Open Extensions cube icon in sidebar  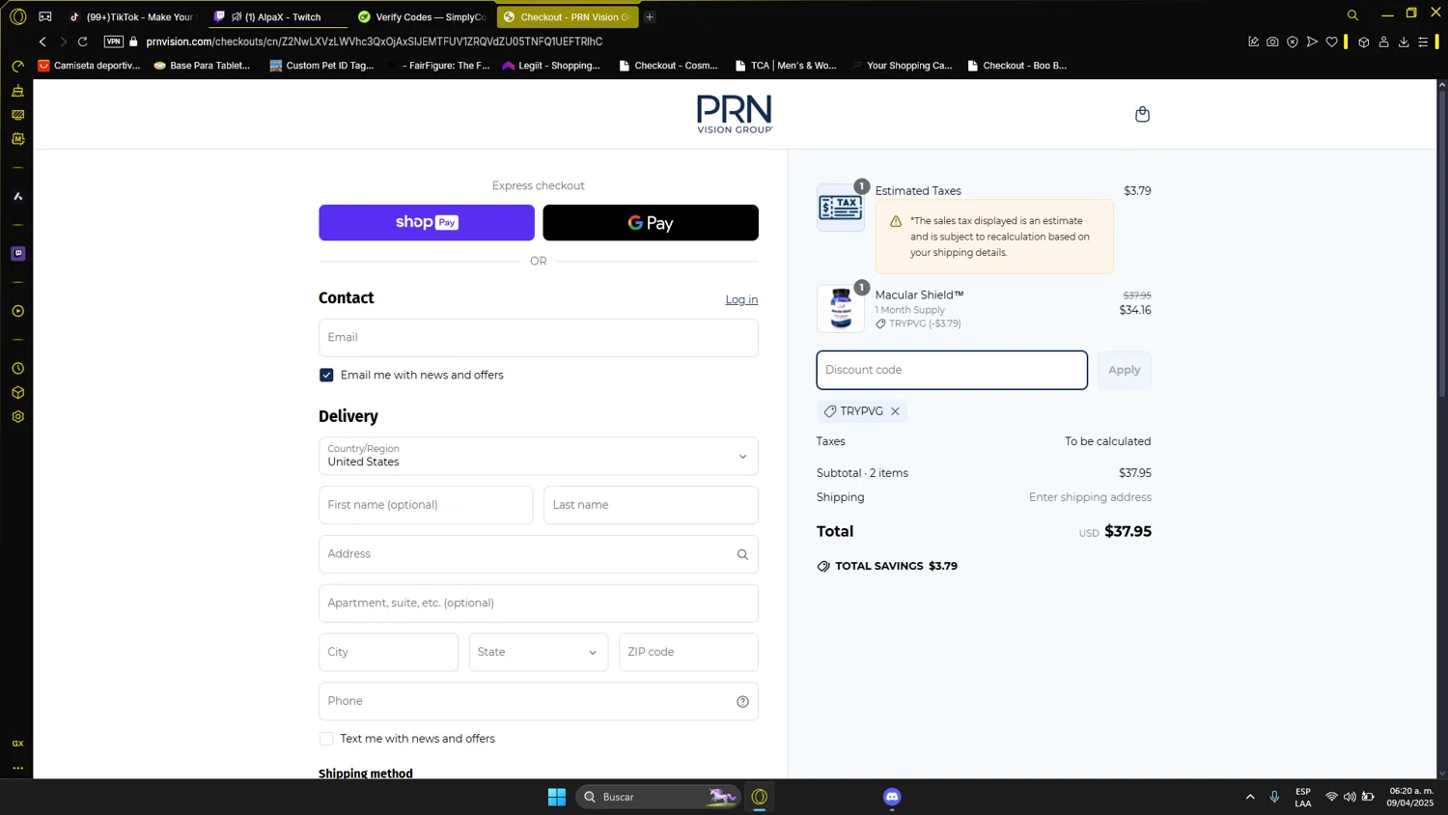[x=17, y=393]
